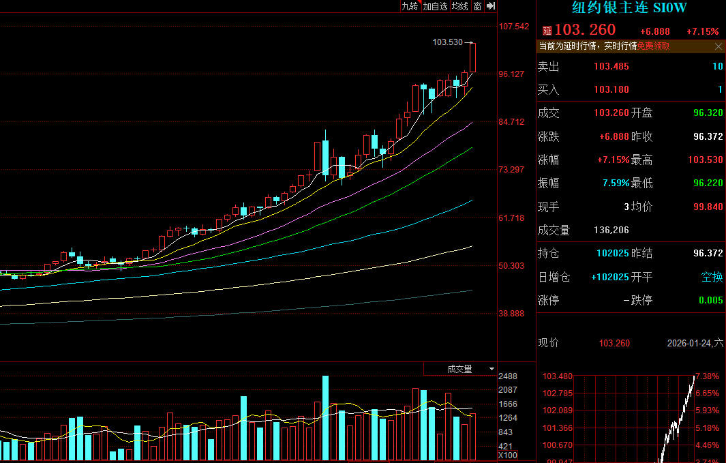Click the latest red candlestick on chart
Screen dimensions: 726x463
(472, 58)
